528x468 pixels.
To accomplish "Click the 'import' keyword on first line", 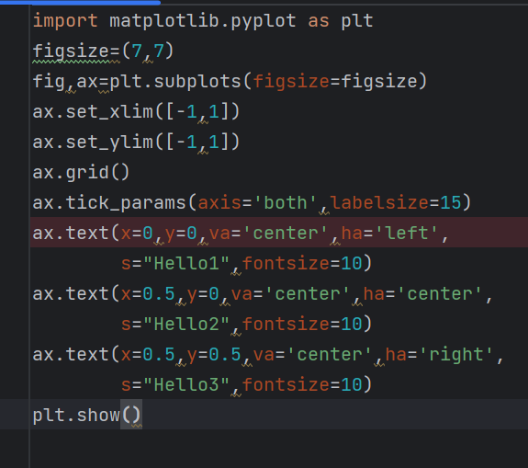I will [65, 21].
